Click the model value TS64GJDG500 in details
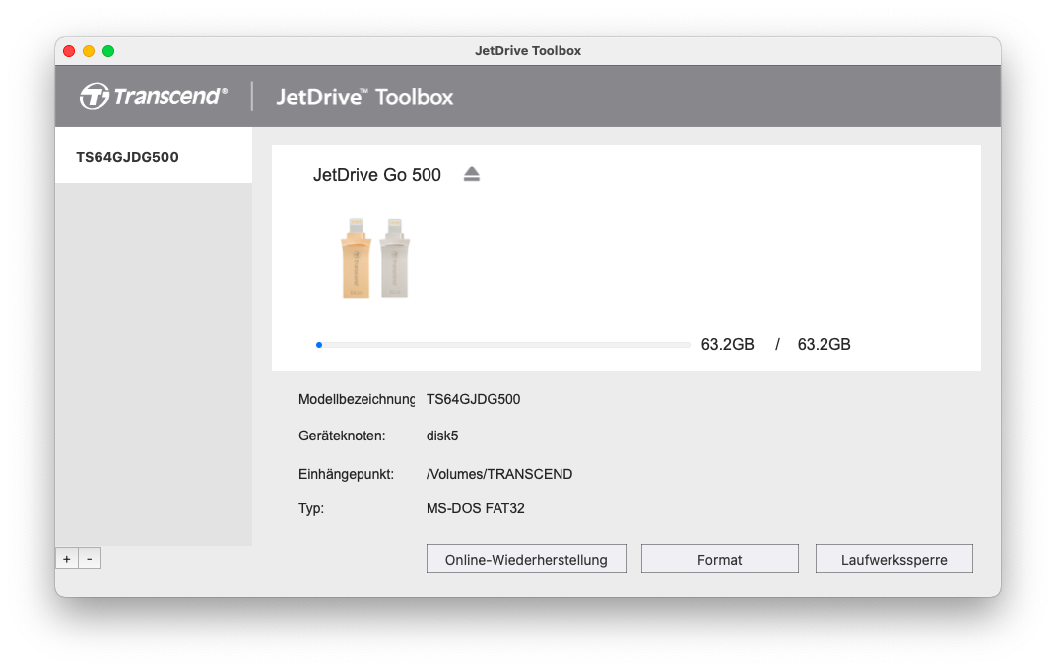 click(x=474, y=399)
